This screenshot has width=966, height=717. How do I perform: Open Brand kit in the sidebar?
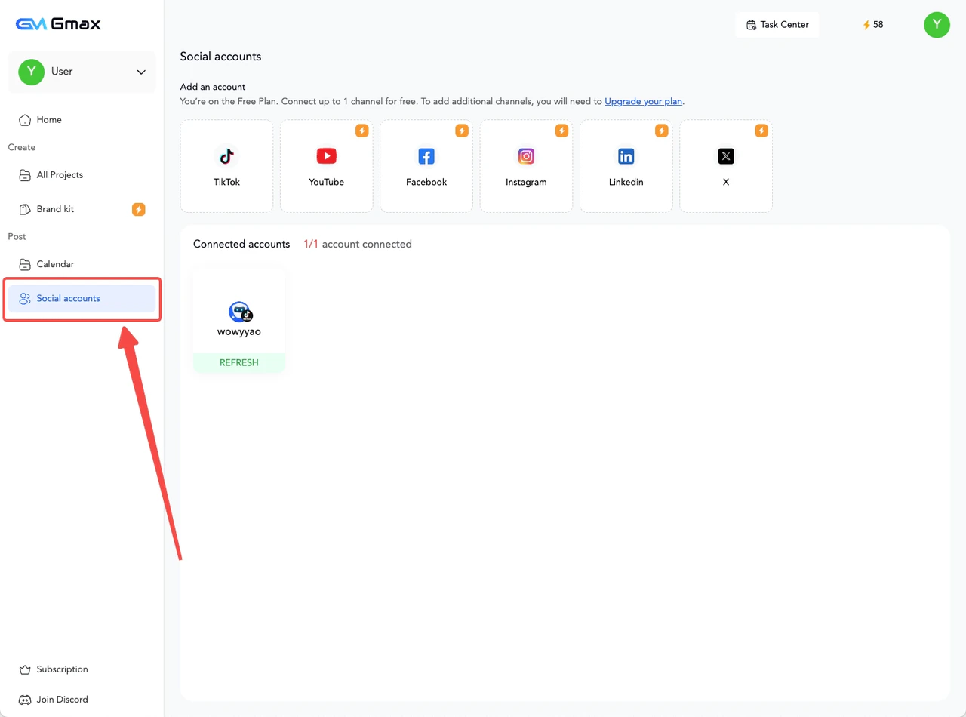[x=82, y=209]
